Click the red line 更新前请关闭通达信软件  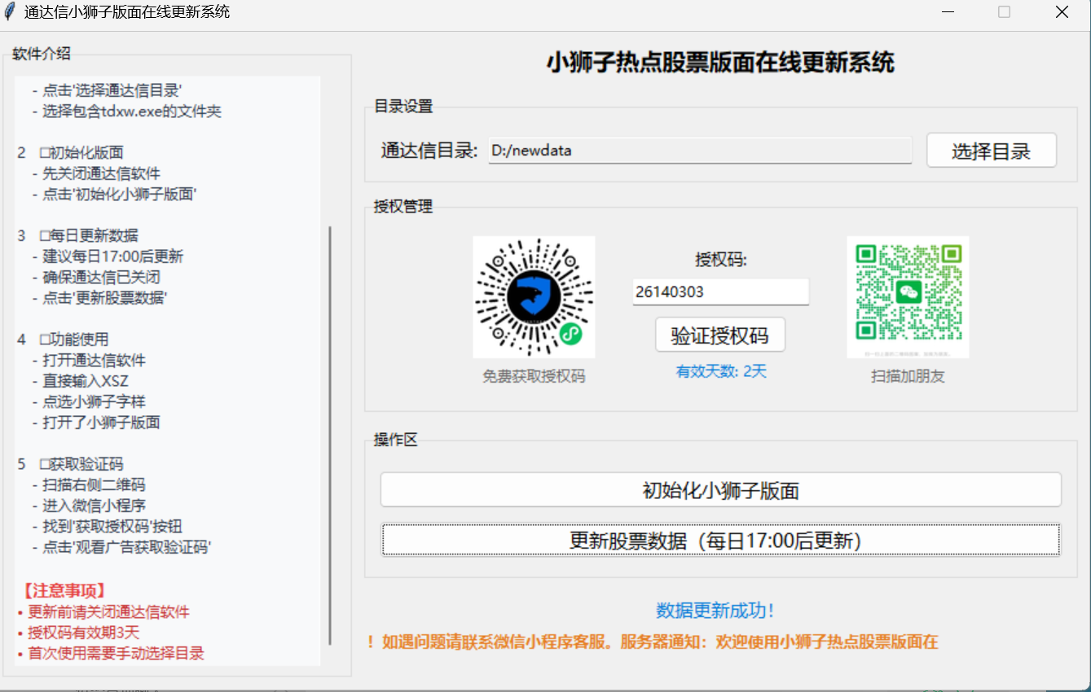[x=103, y=612]
